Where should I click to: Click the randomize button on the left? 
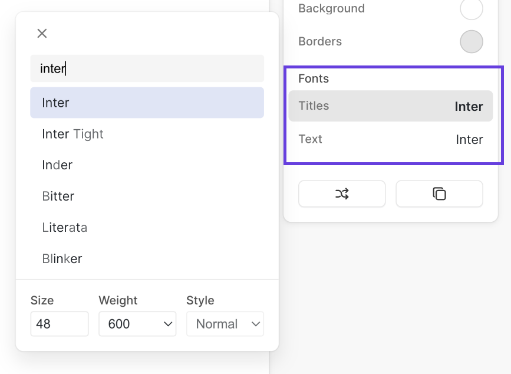click(342, 193)
